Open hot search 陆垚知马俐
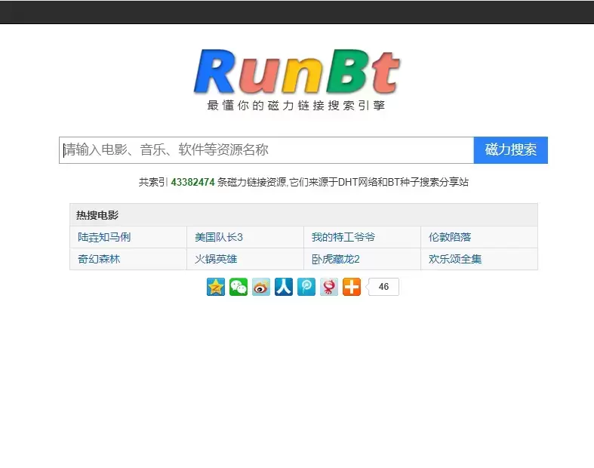594x468 pixels. (x=104, y=237)
